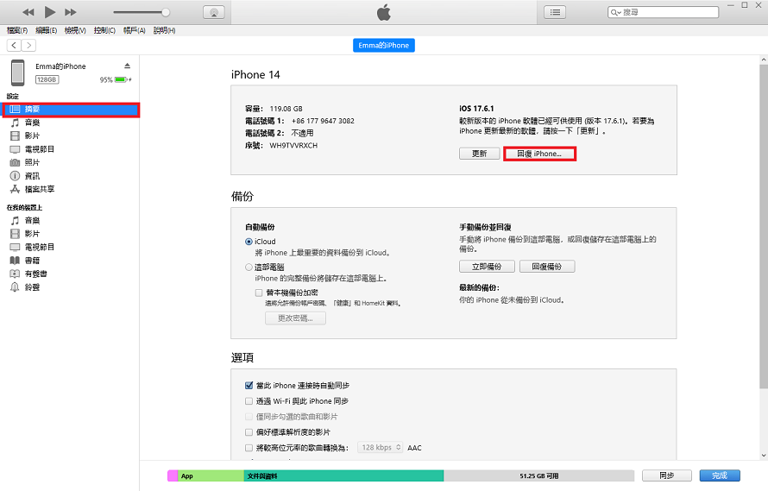Screen dimensions: 768x491
Task: Select the iCloud backup radio button
Action: pyautogui.click(x=249, y=242)
